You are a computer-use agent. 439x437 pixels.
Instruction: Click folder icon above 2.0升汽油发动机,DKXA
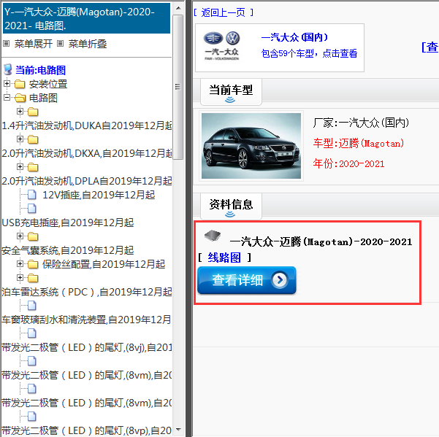point(33,139)
